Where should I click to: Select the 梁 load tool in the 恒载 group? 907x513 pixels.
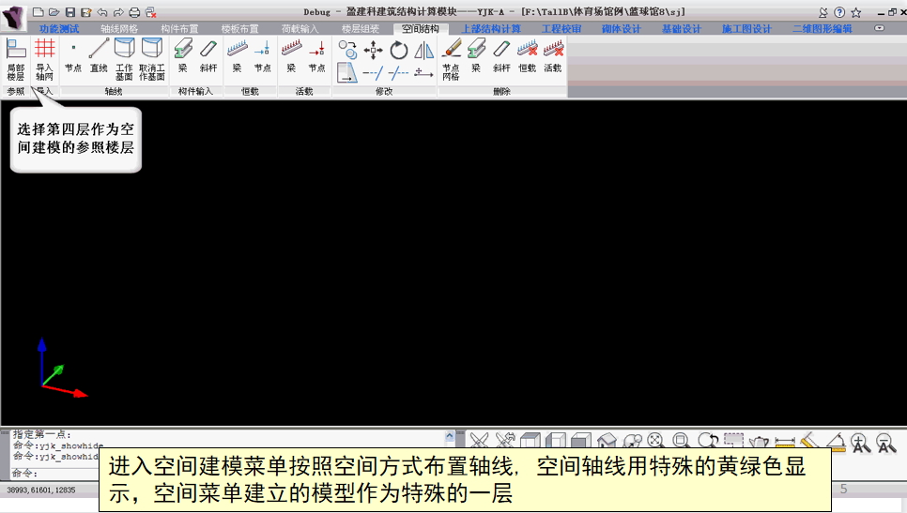(x=238, y=56)
